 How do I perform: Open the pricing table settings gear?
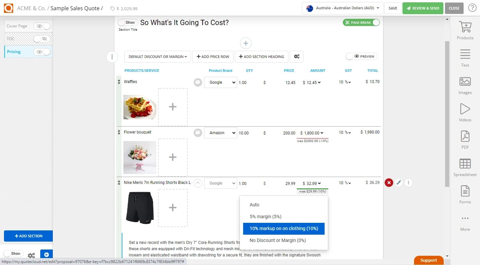coord(296,56)
